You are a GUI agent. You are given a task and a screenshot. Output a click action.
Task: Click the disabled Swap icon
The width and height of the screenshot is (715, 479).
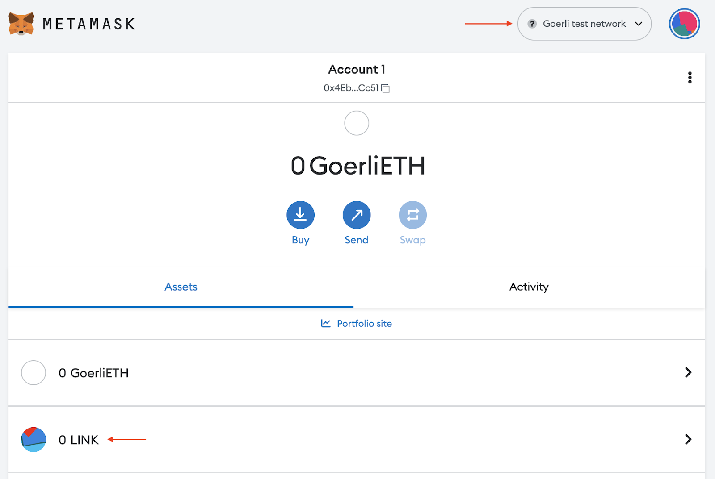[412, 215]
